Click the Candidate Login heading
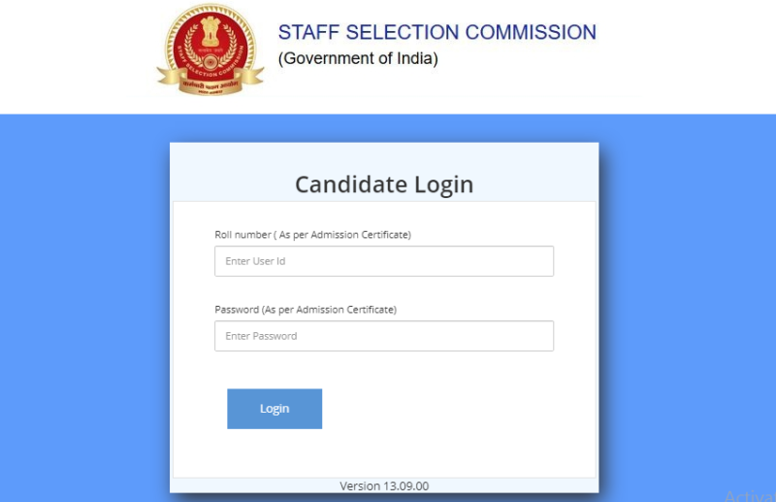 point(384,184)
